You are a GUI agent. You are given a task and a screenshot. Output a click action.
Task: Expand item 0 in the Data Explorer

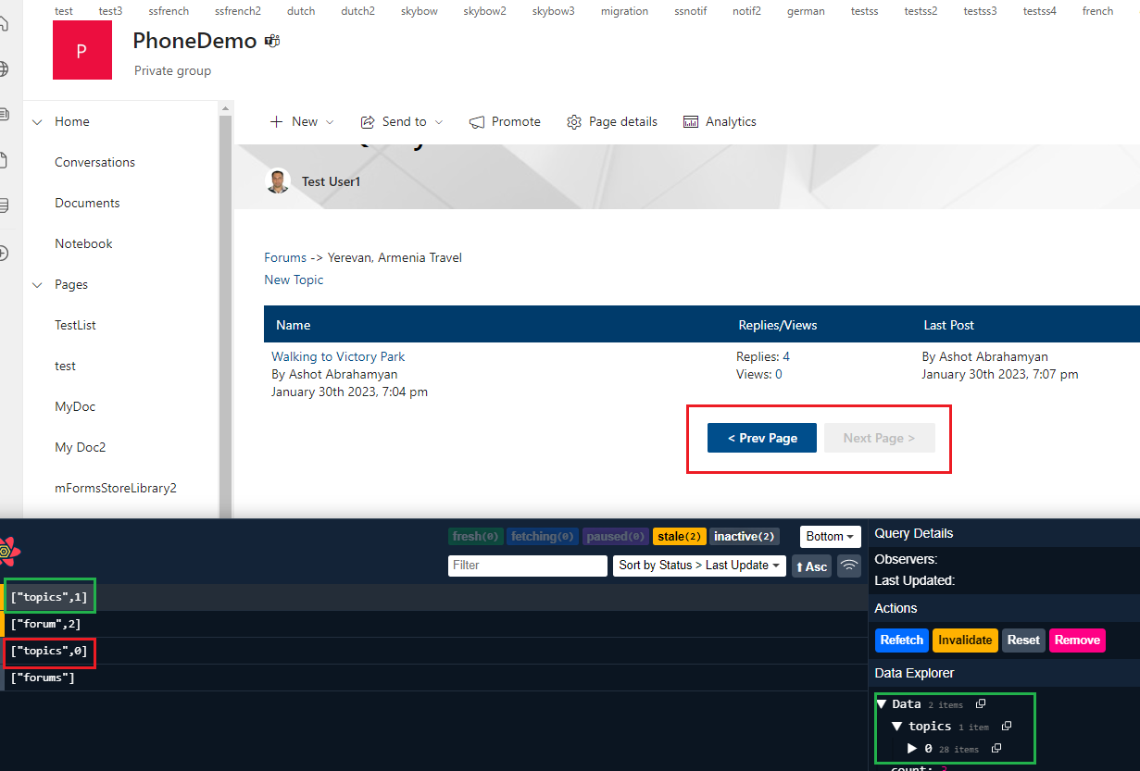912,748
